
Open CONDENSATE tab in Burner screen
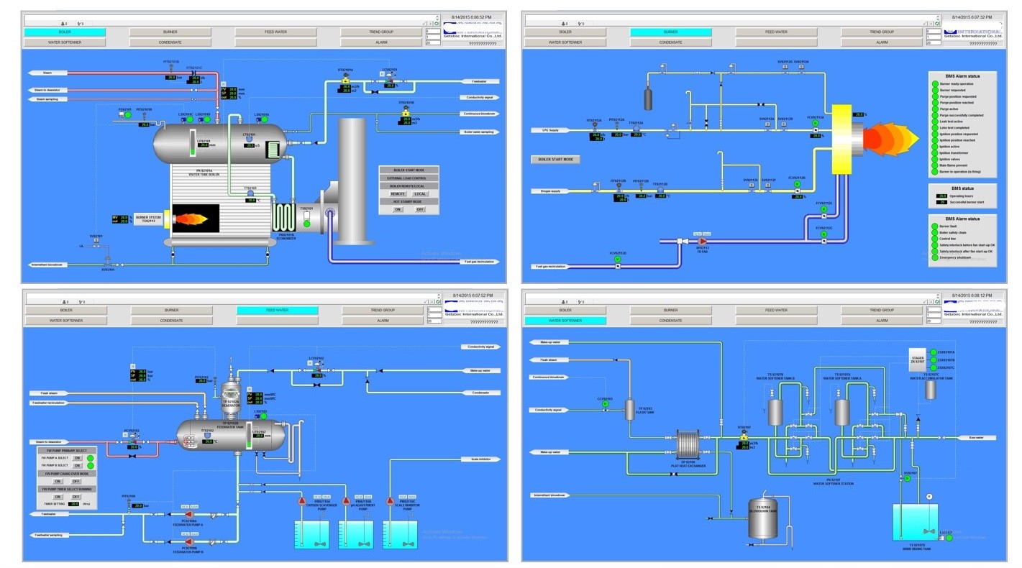pos(670,42)
